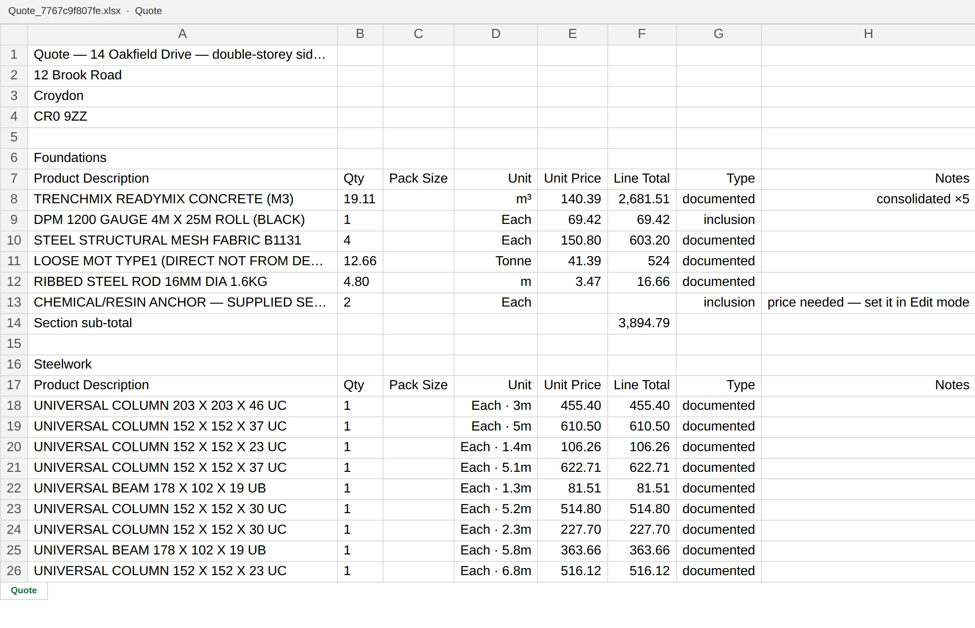Select column A header
The image size is (975, 628).
(x=182, y=34)
